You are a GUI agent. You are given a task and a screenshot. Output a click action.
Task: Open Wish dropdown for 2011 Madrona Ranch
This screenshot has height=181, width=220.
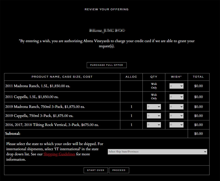[176, 86]
